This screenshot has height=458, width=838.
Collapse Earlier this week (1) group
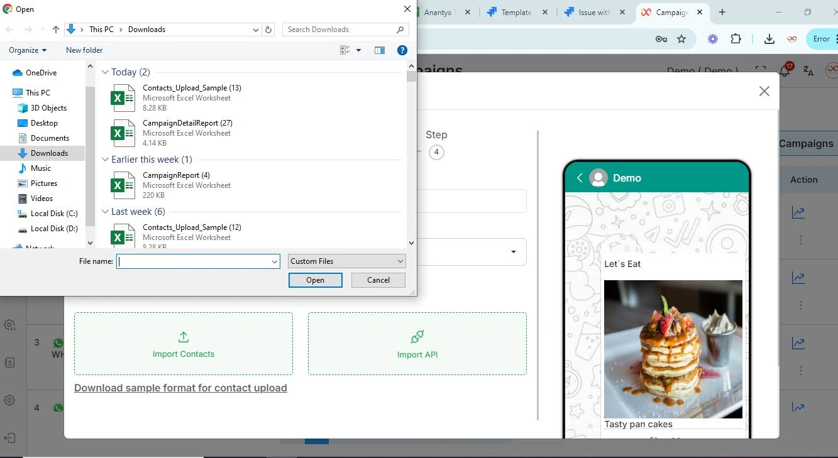105,160
